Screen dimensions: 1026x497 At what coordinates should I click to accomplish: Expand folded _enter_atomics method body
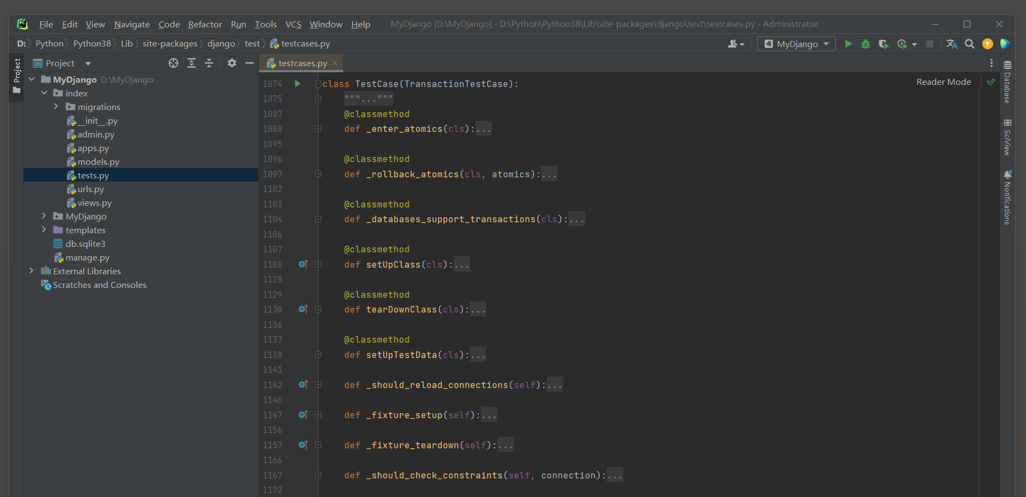(484, 129)
